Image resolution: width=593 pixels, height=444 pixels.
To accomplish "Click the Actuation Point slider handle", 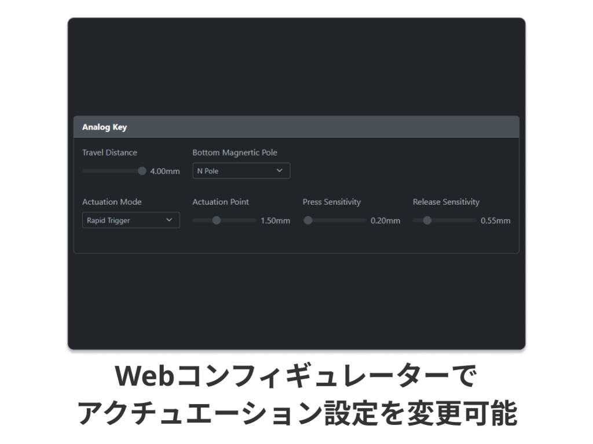I will pyautogui.click(x=217, y=220).
